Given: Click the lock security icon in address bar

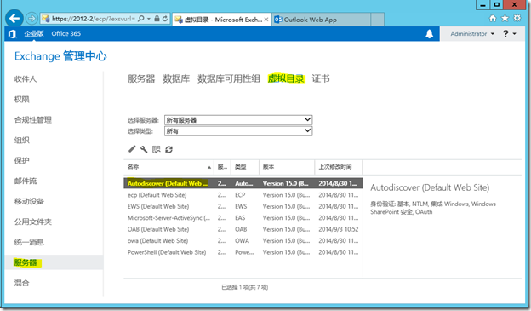Looking at the screenshot, I should (157, 19).
